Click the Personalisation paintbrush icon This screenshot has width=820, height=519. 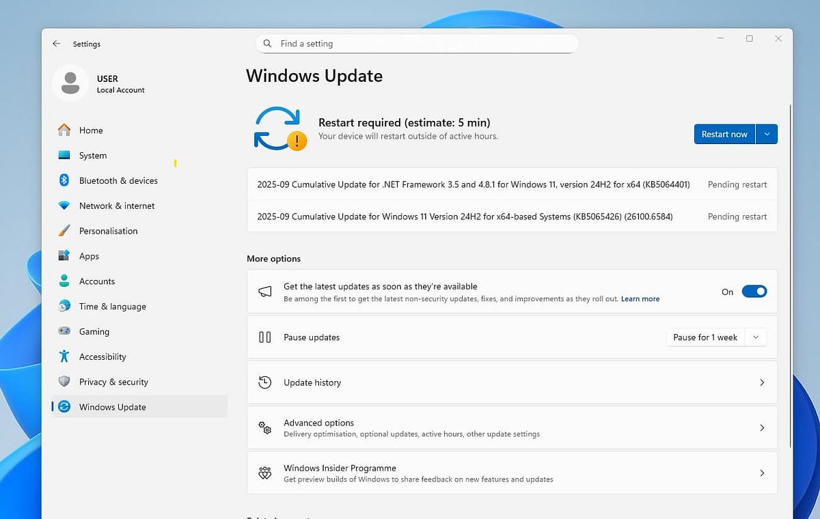pos(64,231)
